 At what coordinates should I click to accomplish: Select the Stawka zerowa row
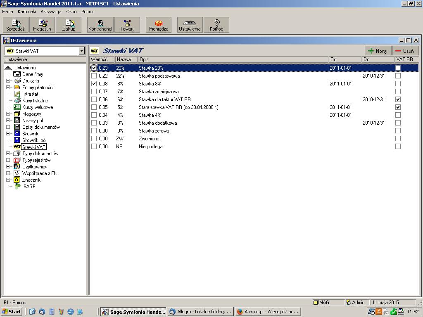(x=254, y=131)
